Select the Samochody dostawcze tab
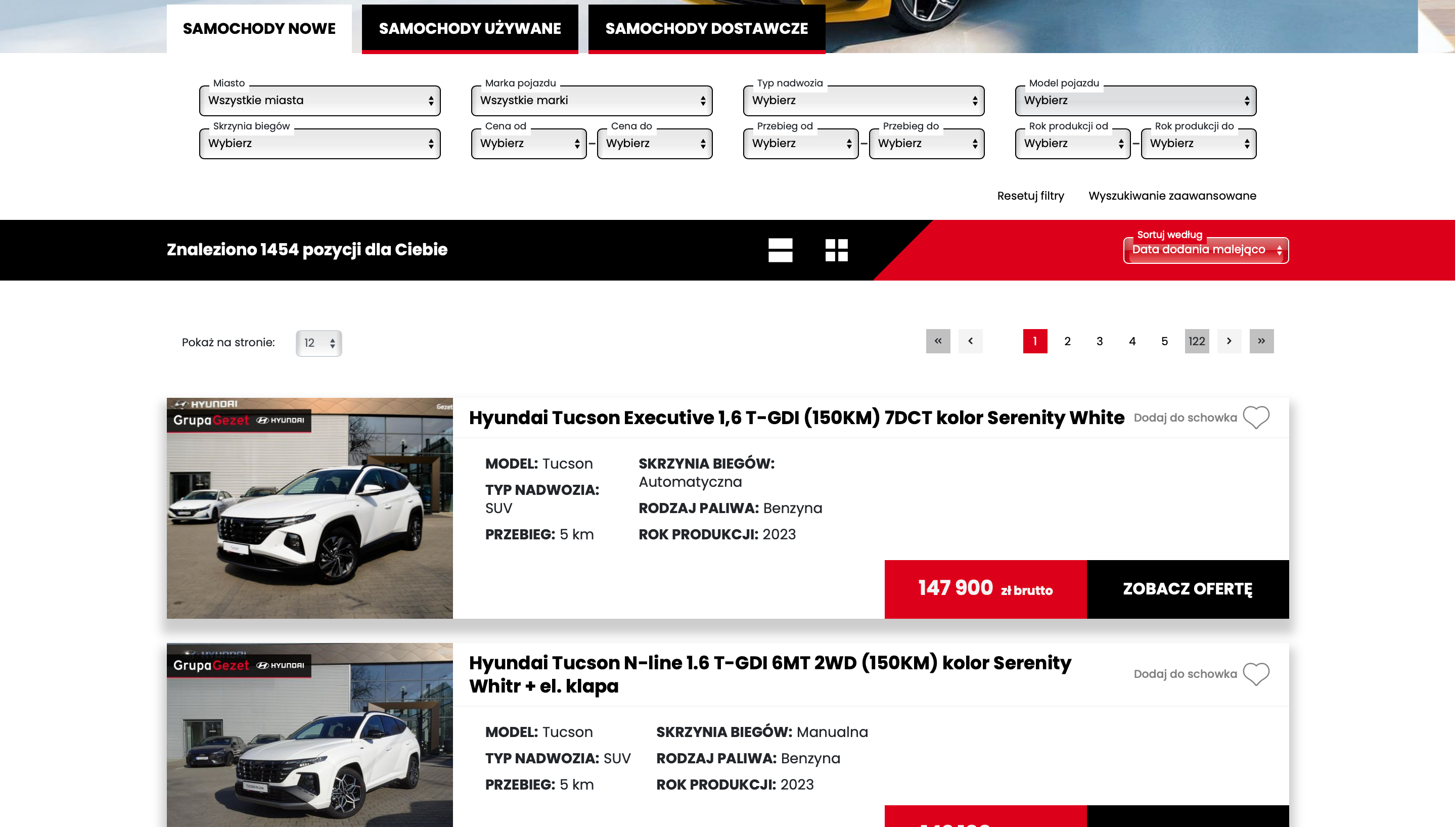 706,28
